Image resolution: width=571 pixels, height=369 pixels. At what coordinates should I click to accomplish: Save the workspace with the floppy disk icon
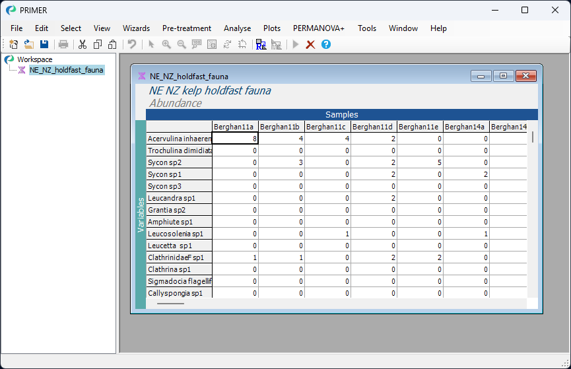coord(44,44)
